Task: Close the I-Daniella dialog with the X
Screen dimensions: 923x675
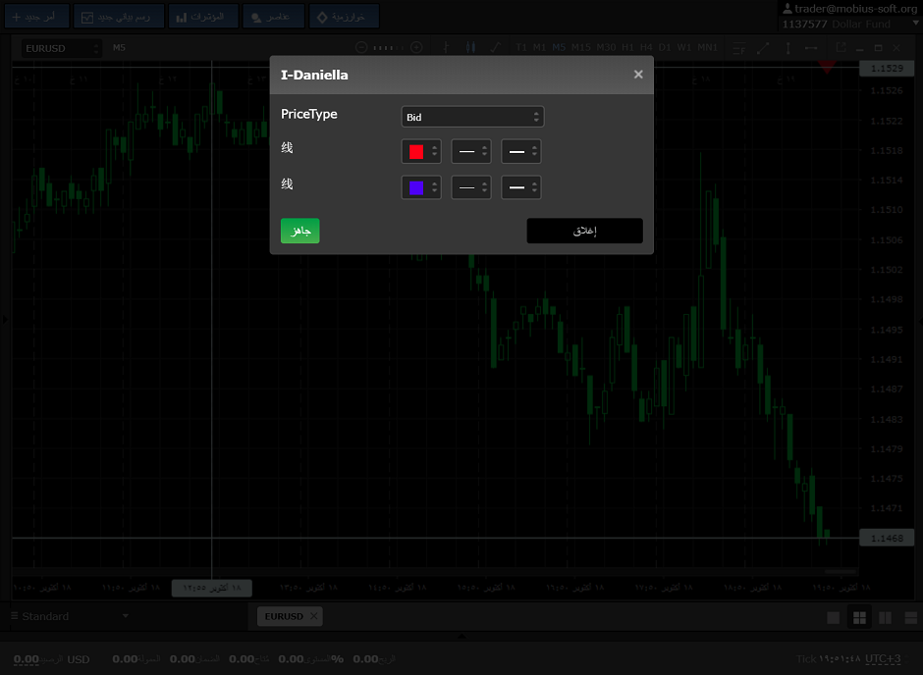Action: pos(638,75)
